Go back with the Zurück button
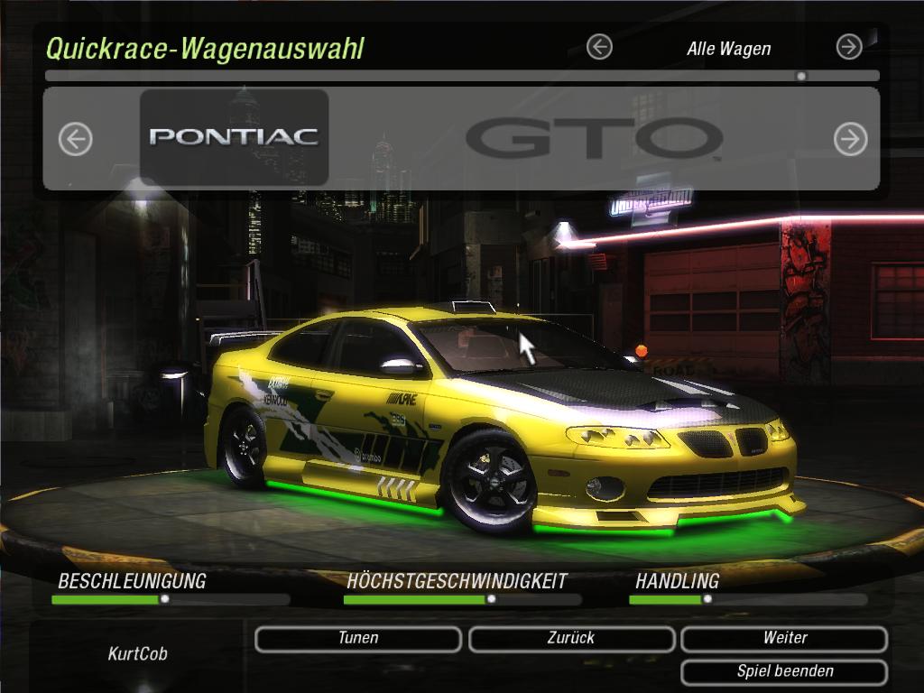 coord(571,639)
